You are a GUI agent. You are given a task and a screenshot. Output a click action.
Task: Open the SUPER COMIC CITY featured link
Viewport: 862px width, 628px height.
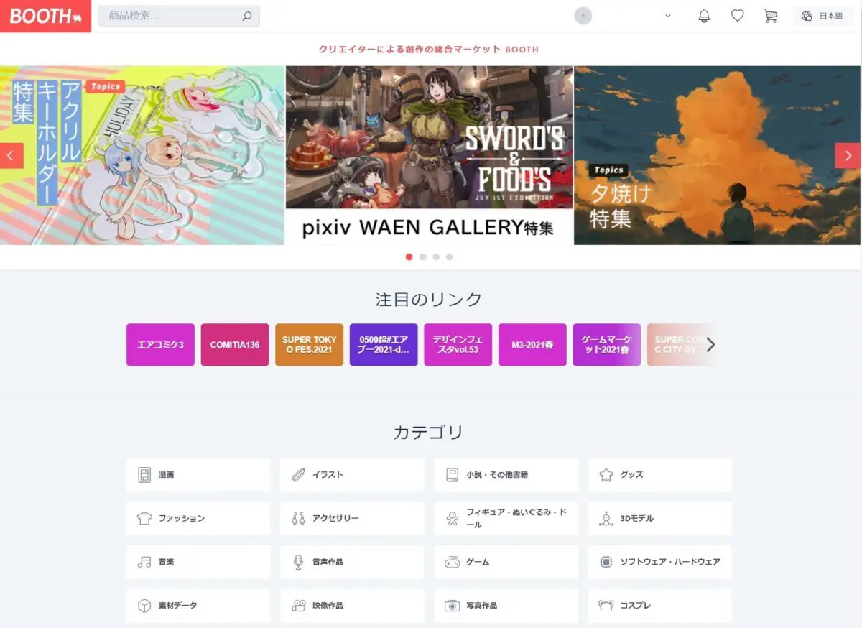point(679,345)
